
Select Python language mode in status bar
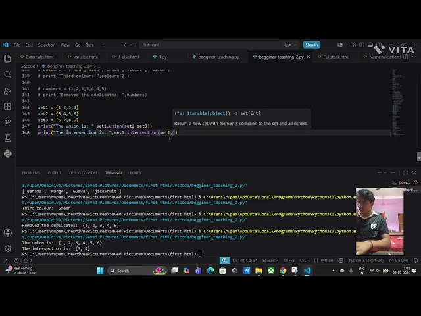coord(326,260)
